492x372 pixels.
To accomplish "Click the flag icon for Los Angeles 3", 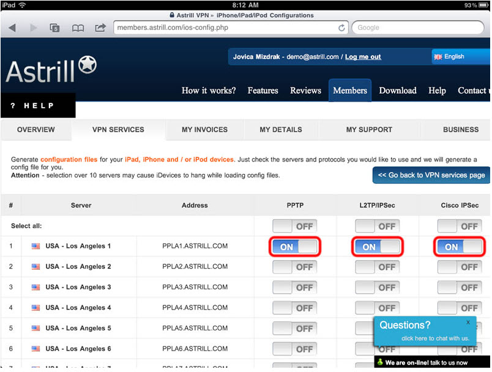I will coord(35,288).
